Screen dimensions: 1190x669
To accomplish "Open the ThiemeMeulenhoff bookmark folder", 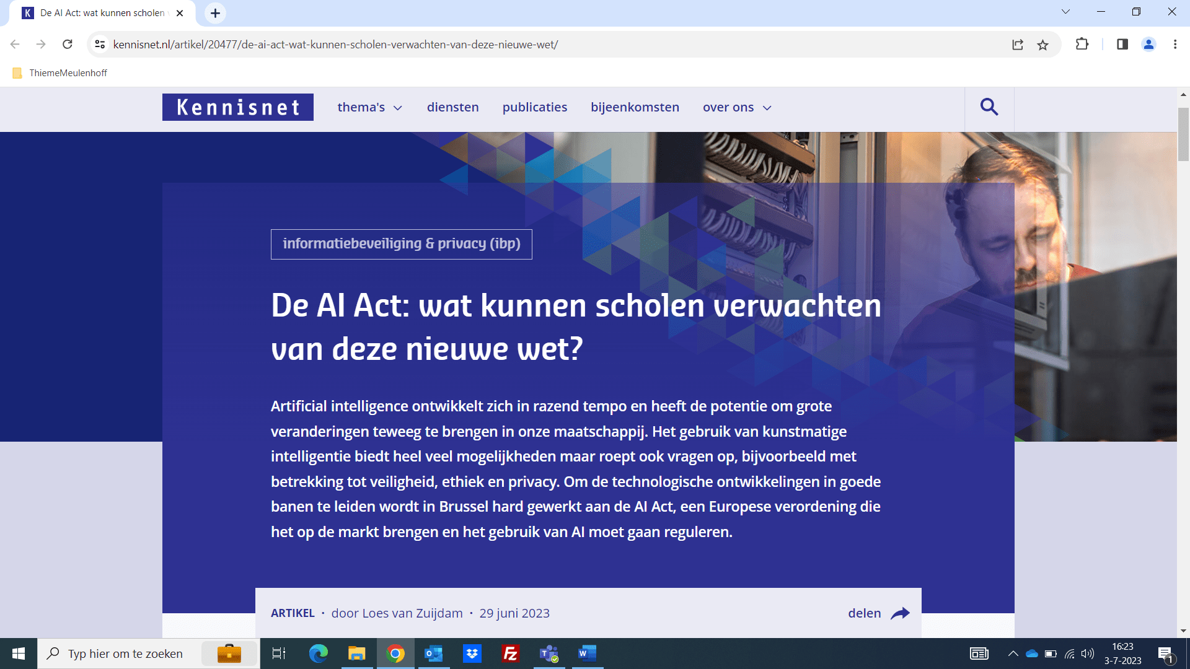I will (60, 73).
